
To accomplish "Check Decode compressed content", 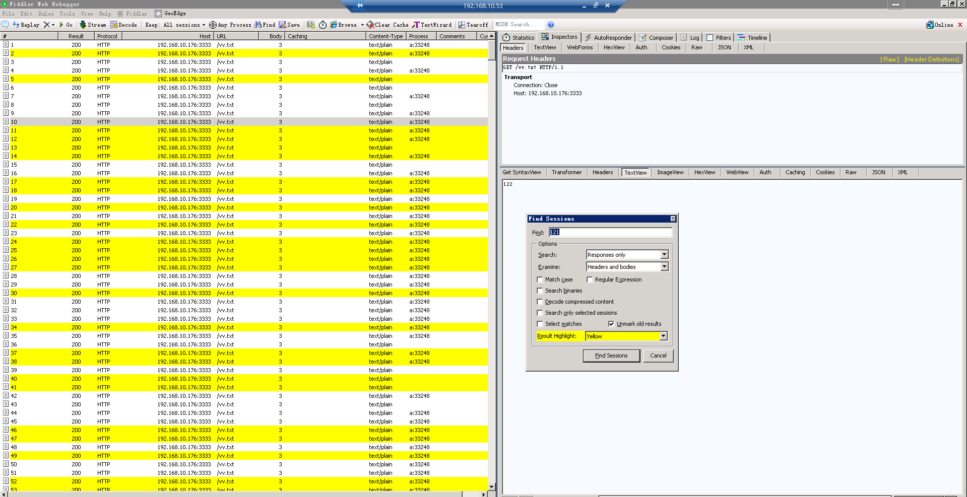I will (540, 302).
